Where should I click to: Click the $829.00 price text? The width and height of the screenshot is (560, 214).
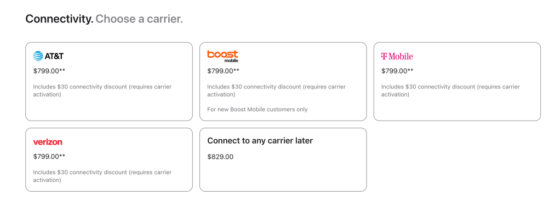pos(220,157)
